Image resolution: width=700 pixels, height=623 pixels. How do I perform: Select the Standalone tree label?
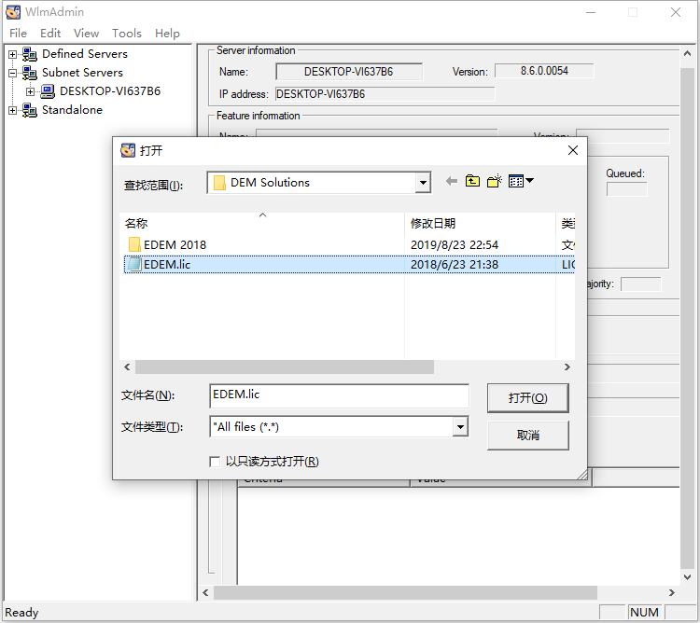click(72, 110)
